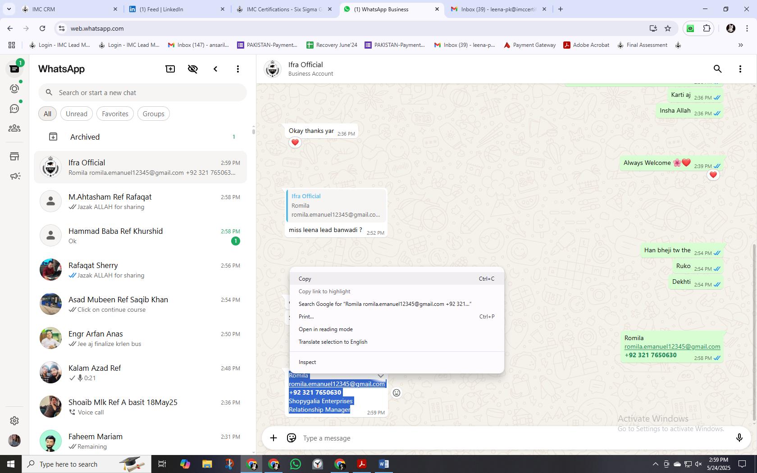This screenshot has width=757, height=473.
Task: Open Hammad Baba Ref Khurshid chat
Action: pos(141,236)
